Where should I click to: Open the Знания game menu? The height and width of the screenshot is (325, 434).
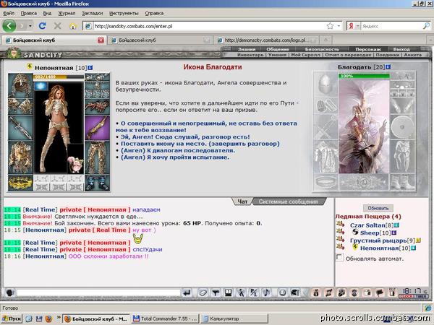tap(247, 49)
